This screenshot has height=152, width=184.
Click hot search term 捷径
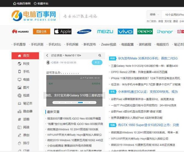[175, 21]
